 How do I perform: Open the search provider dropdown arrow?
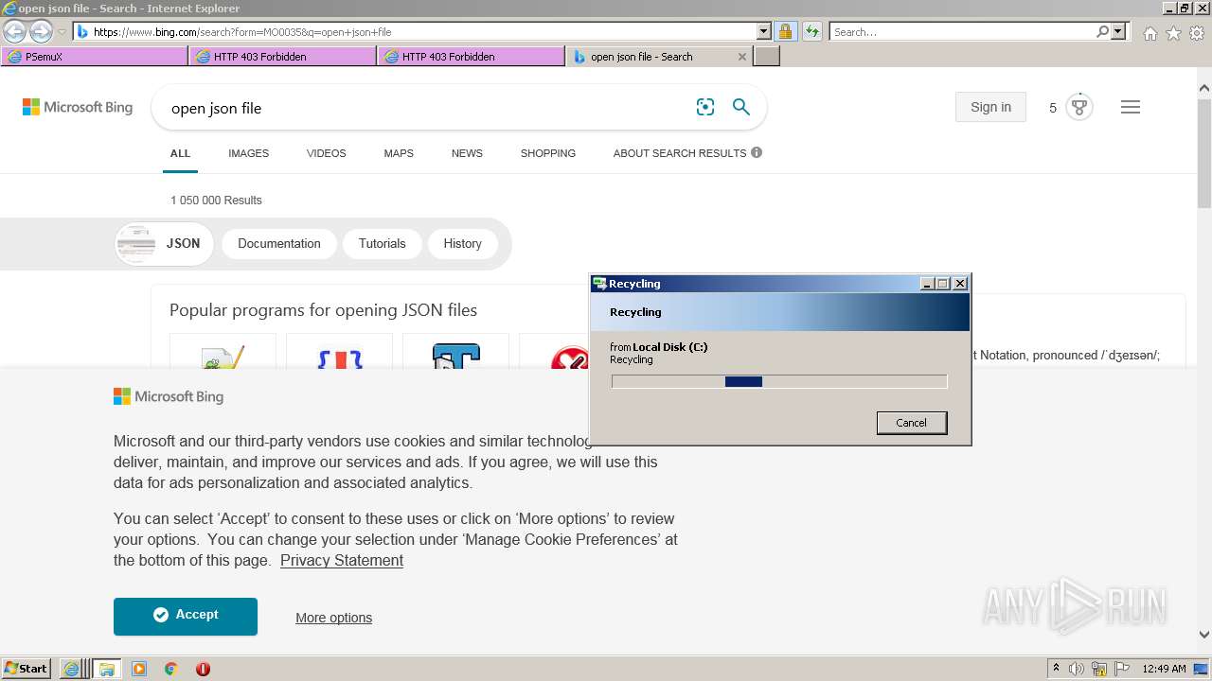click(x=1118, y=31)
